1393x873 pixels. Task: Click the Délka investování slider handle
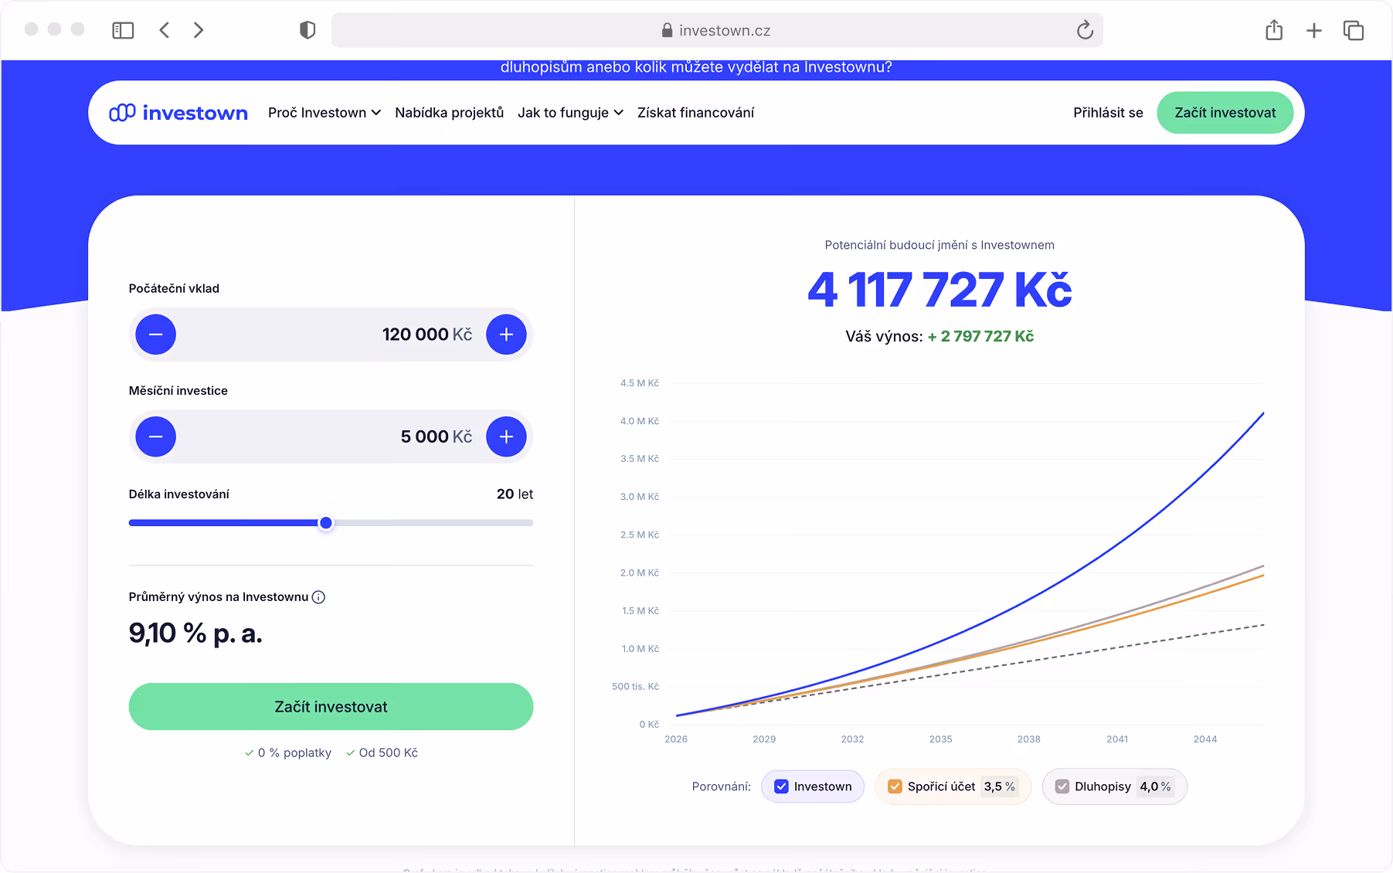tap(326, 523)
